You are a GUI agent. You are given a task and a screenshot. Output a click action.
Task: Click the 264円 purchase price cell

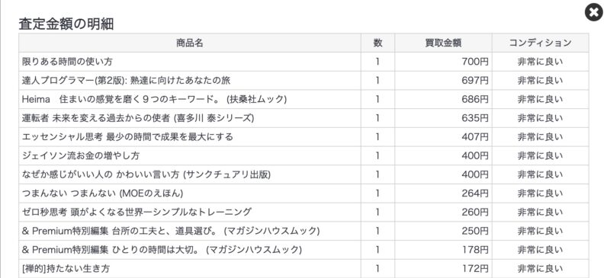(x=443, y=193)
